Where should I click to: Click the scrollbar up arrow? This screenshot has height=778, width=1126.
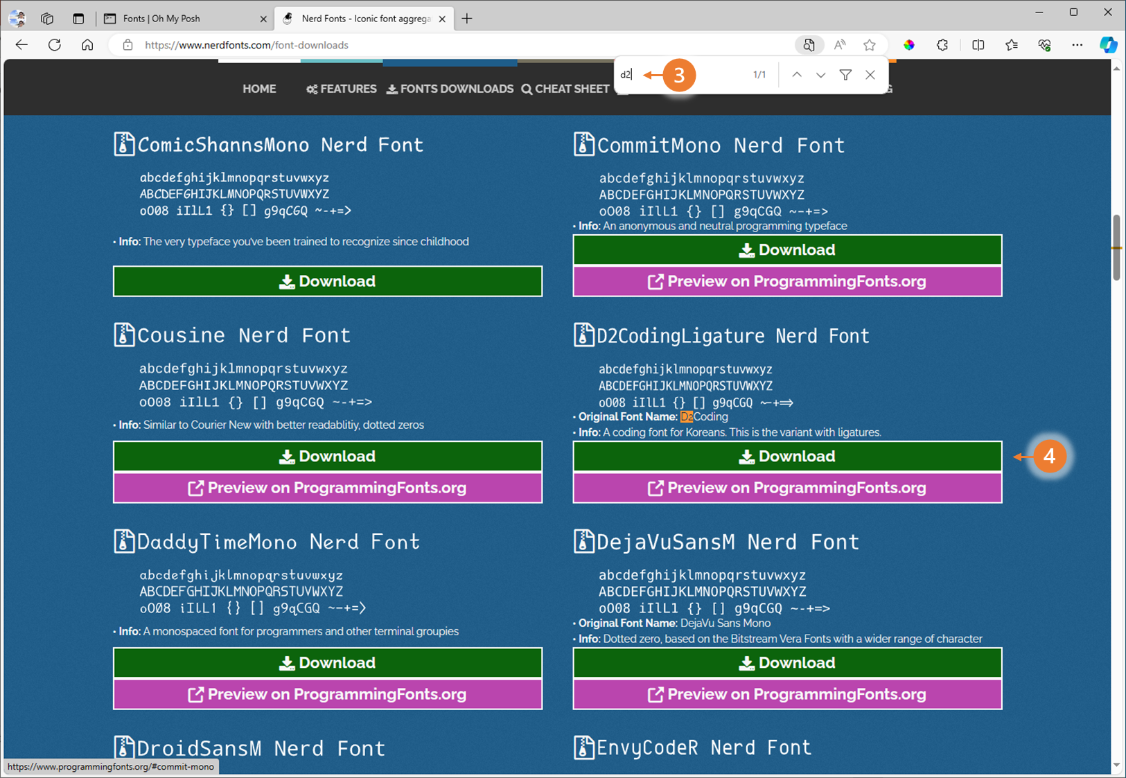pyautogui.click(x=1116, y=68)
